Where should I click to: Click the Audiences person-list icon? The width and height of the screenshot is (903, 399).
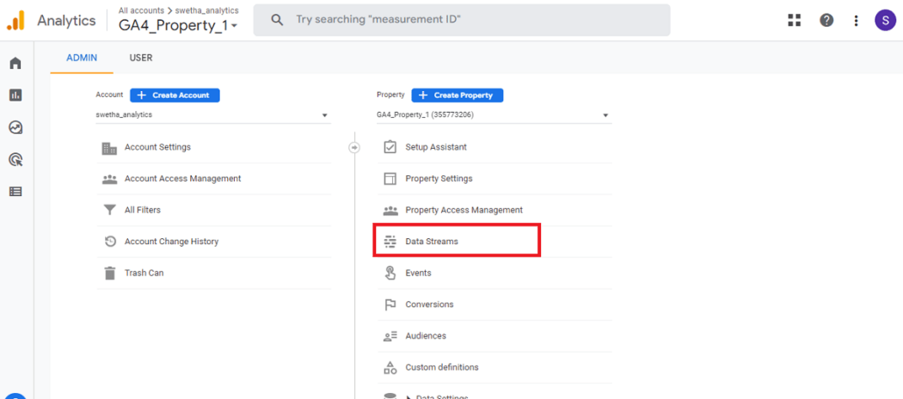point(390,336)
